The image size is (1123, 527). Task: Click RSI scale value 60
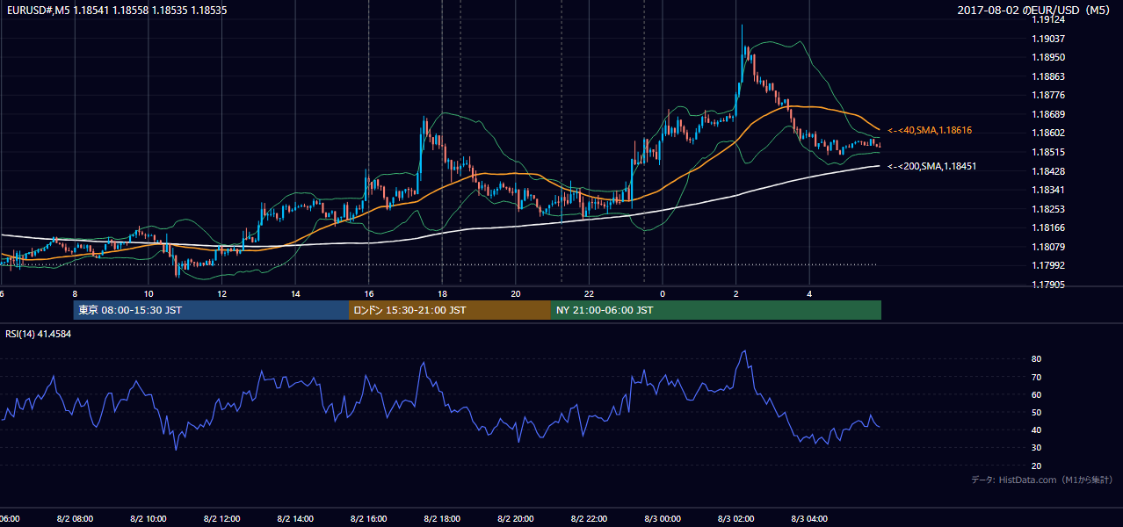tap(1036, 394)
